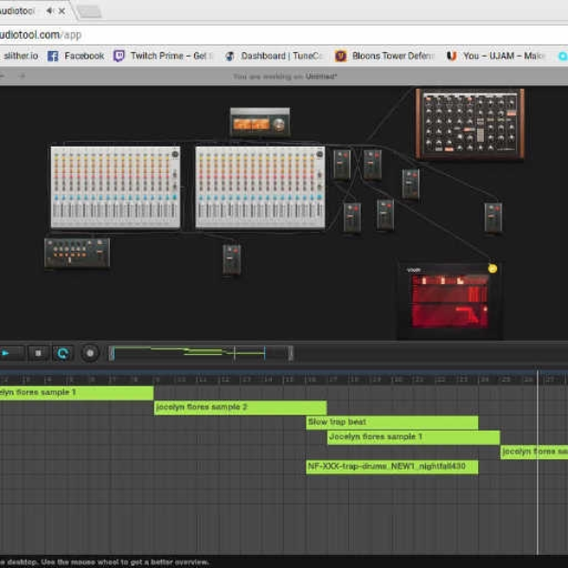The image size is (568, 568).
Task: Select the 'Slow trap beat' clip
Action: coord(392,422)
